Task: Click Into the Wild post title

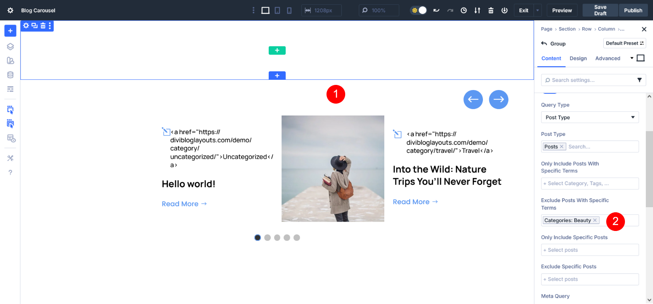Action: 447,175
